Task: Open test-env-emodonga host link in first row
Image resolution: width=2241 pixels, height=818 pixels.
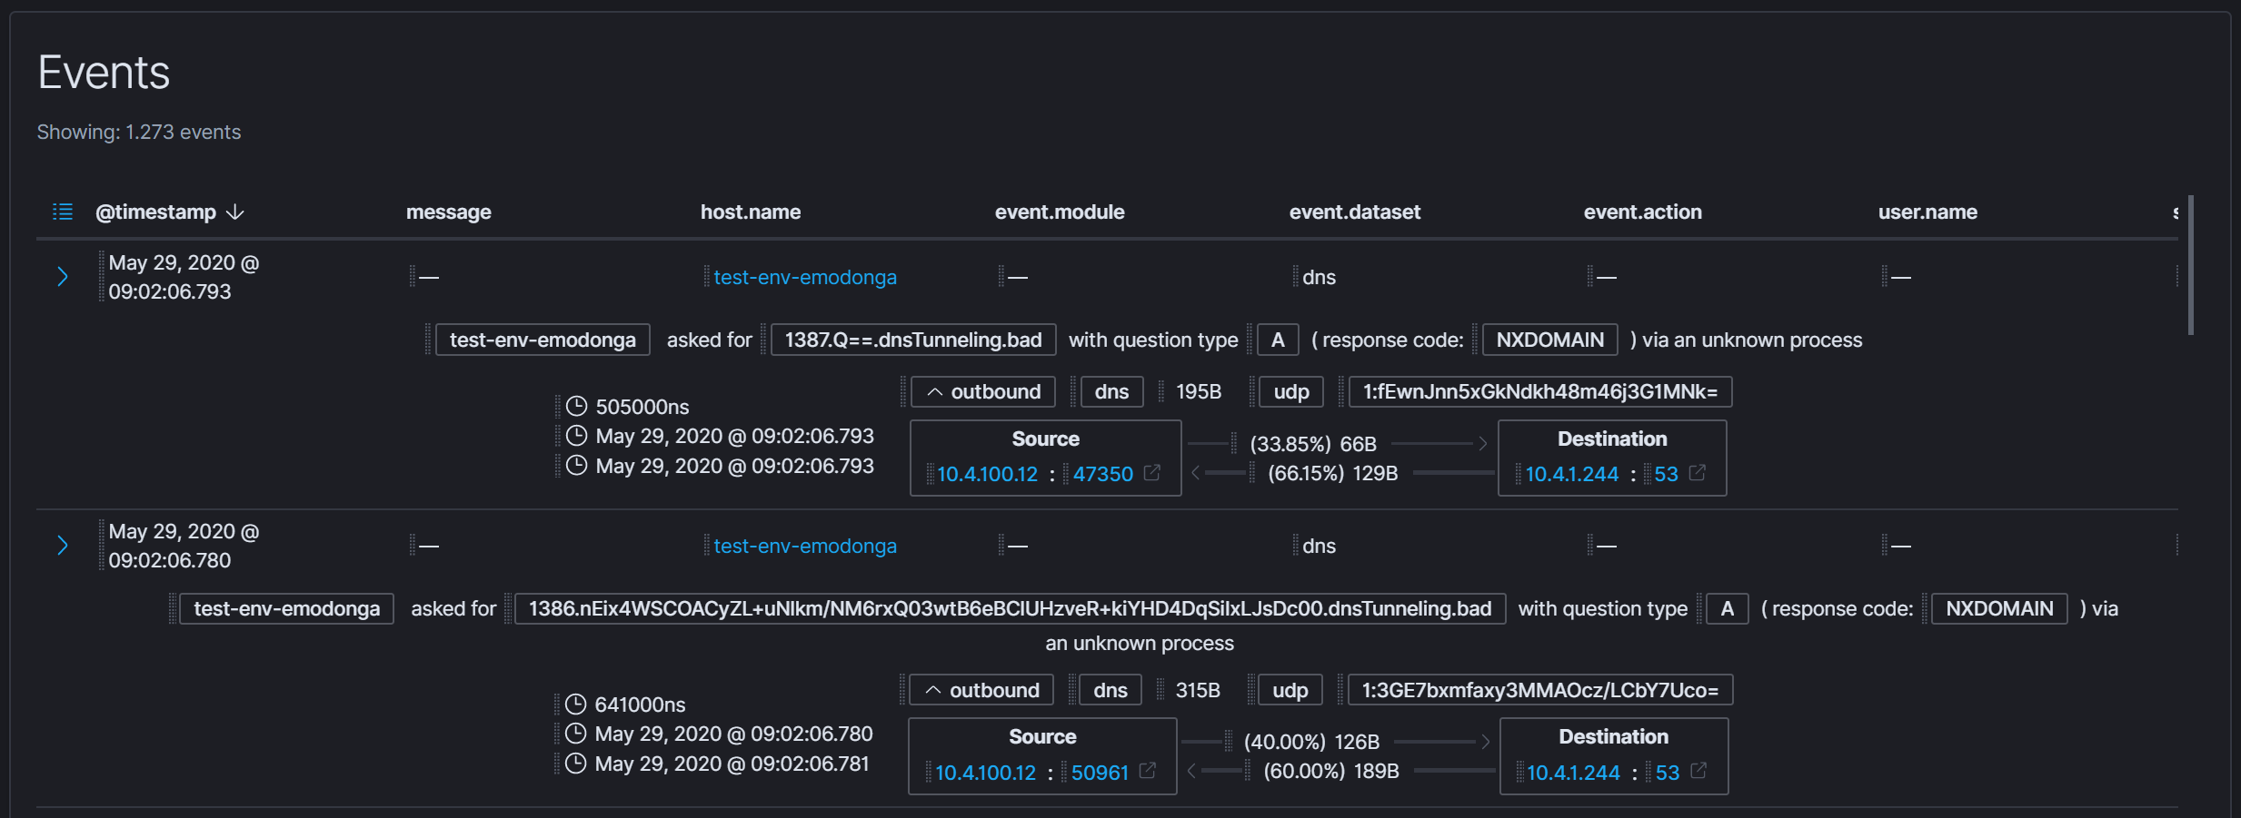Action: [x=804, y=277]
